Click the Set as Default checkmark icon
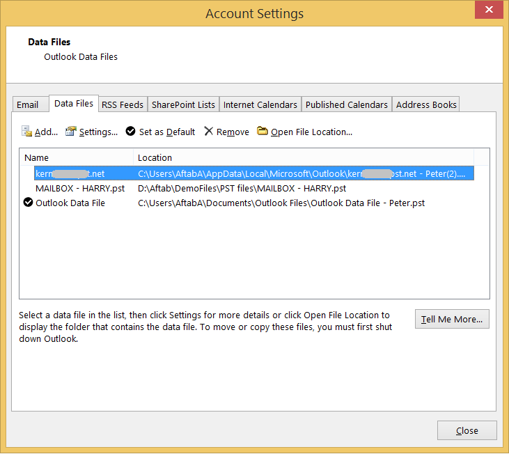Viewport: 509px width, 454px height. coord(131,132)
